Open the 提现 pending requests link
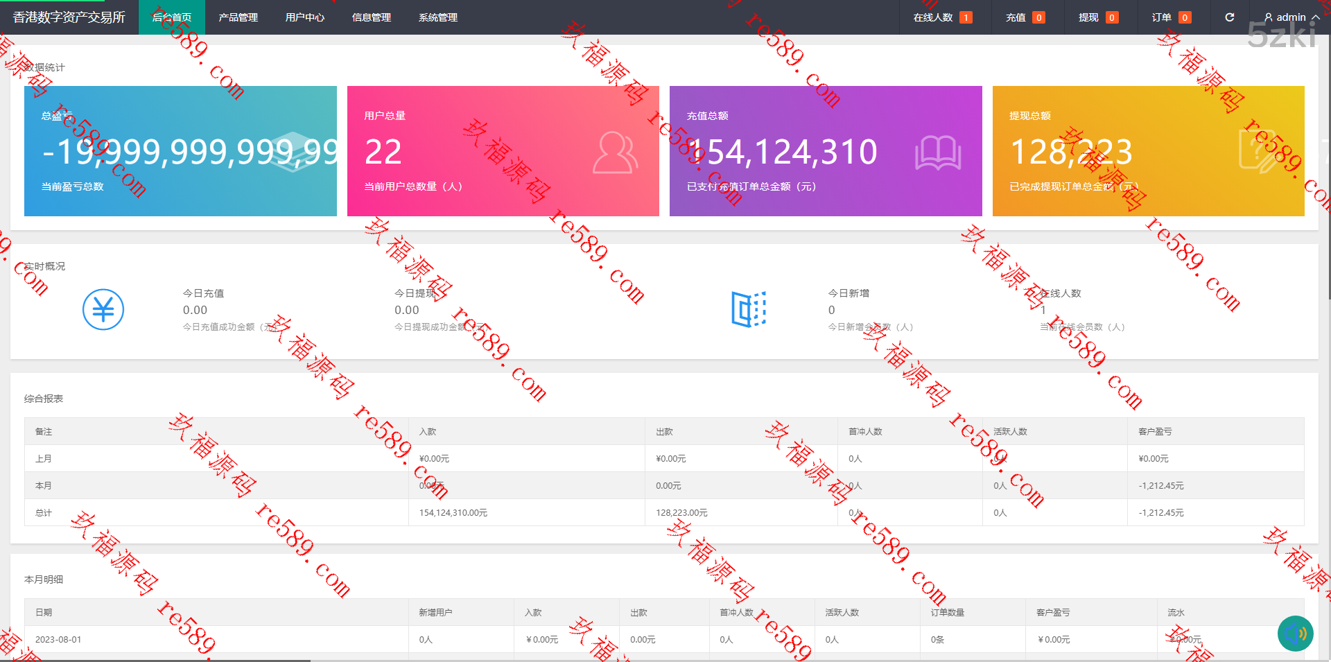This screenshot has height=662, width=1331. click(1097, 17)
